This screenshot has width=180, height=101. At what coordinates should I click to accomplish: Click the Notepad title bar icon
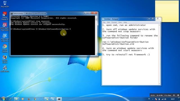click(x=103, y=19)
